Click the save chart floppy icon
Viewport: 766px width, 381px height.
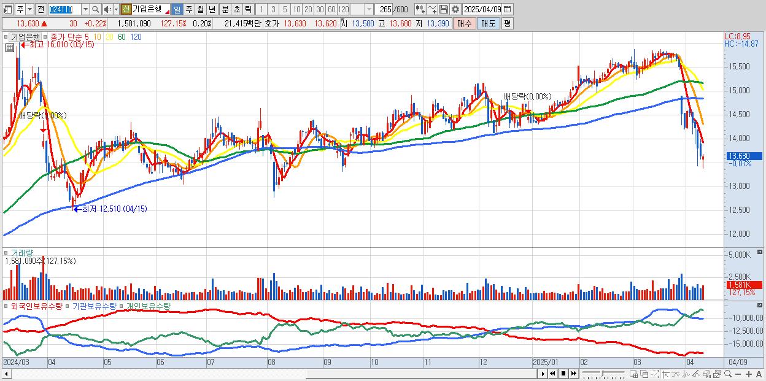pyautogui.click(x=444, y=9)
